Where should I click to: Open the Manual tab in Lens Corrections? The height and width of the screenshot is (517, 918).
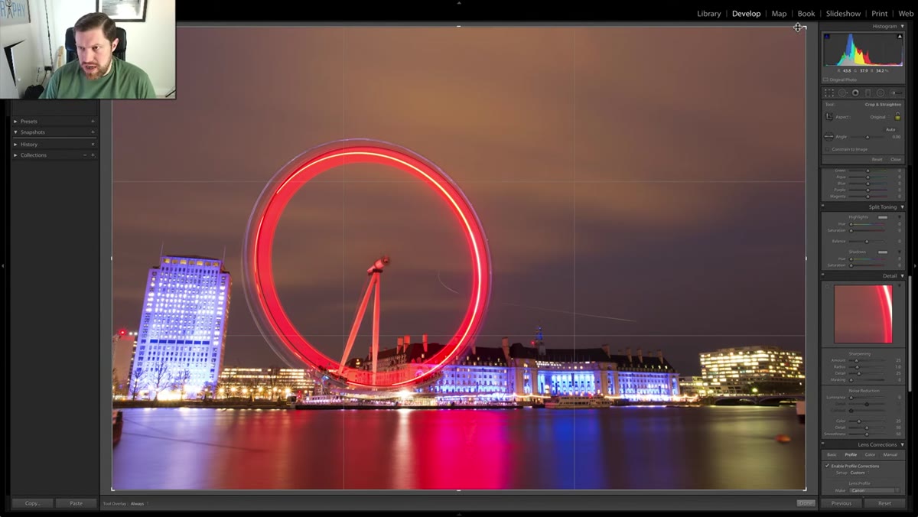(890, 455)
